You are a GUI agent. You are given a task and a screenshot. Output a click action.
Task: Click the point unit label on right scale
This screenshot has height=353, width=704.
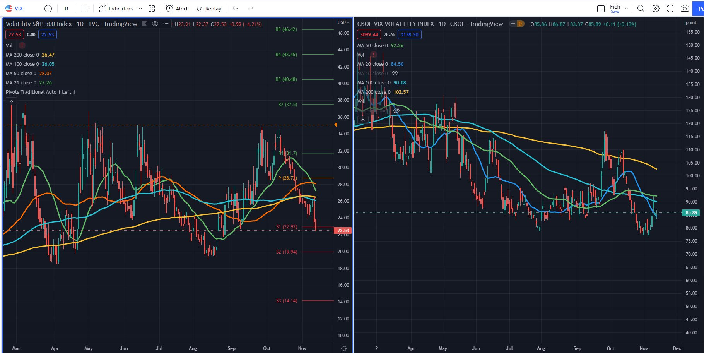click(x=691, y=22)
